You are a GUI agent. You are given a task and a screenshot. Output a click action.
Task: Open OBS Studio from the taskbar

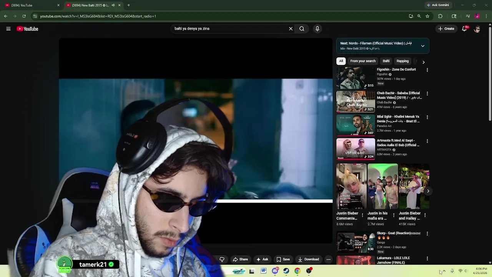309,271
